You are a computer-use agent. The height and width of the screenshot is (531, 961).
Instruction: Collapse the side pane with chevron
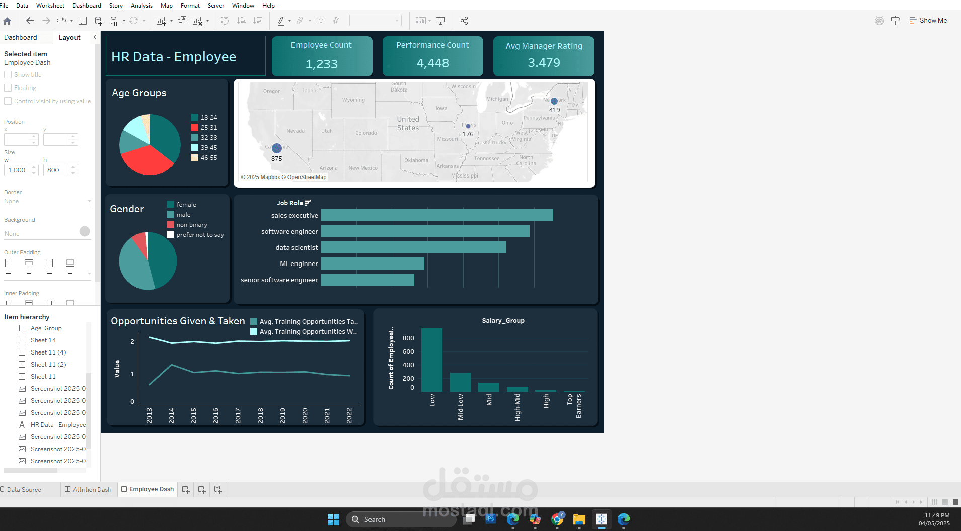pyautogui.click(x=95, y=37)
